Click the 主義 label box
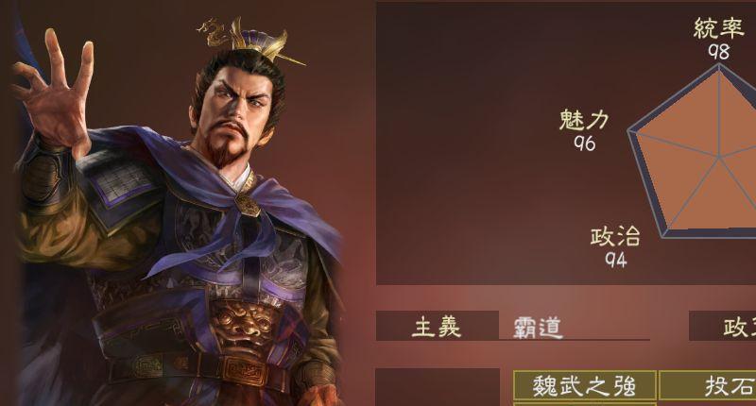 (437, 326)
